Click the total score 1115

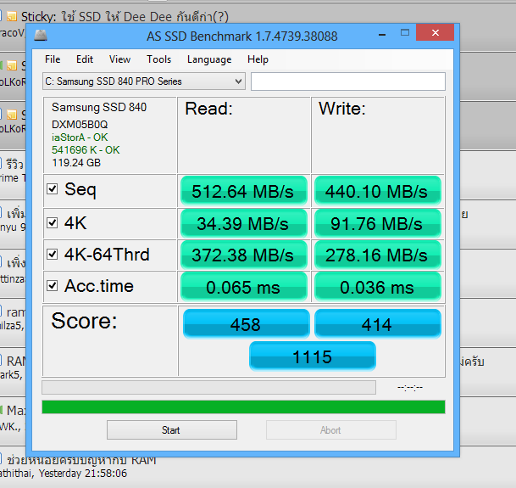tap(313, 356)
